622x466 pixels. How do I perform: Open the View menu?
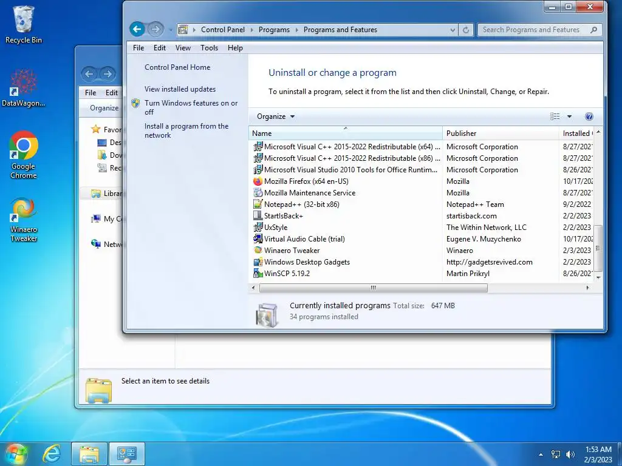(183, 48)
